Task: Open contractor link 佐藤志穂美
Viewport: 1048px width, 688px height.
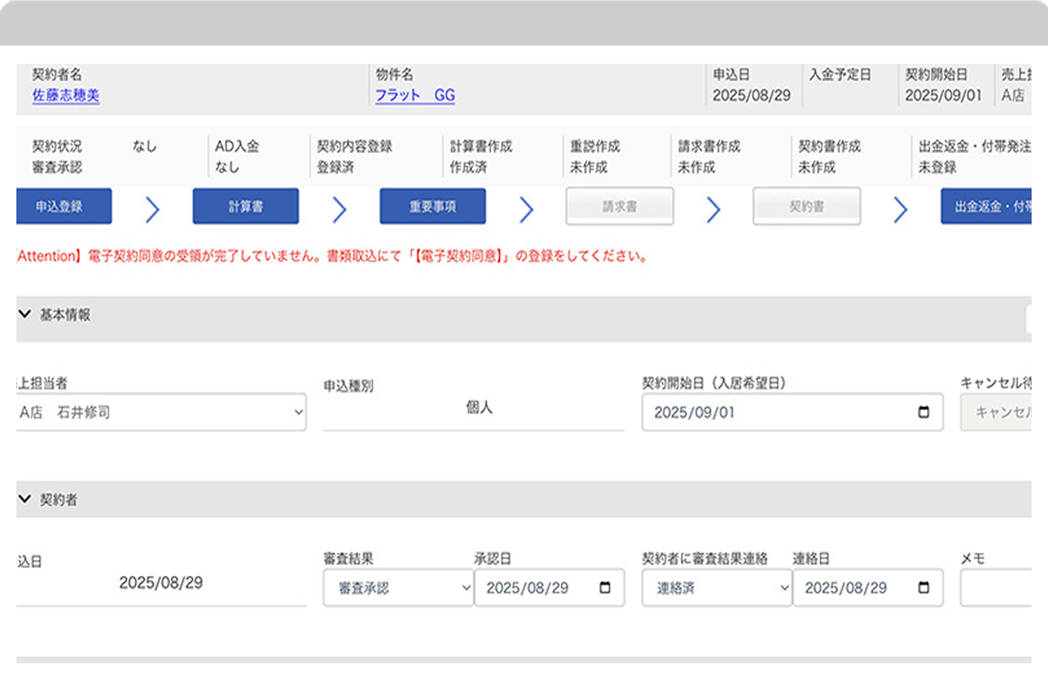Action: [x=65, y=96]
